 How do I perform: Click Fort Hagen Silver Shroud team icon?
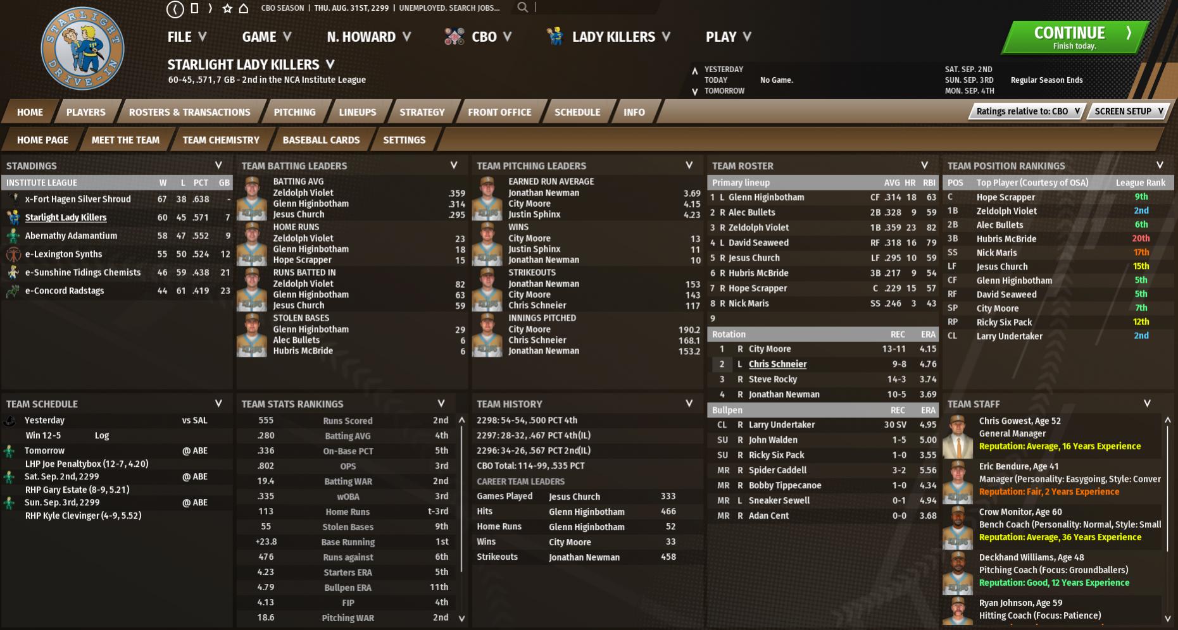[x=13, y=199]
